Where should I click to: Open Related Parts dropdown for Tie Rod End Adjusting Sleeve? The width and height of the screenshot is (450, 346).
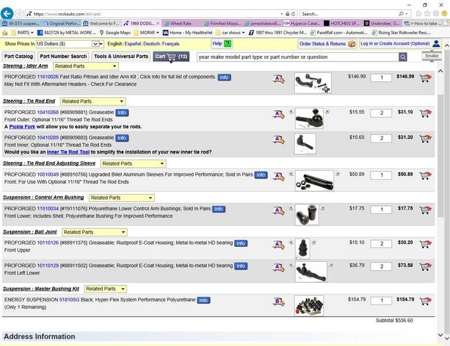point(133,164)
